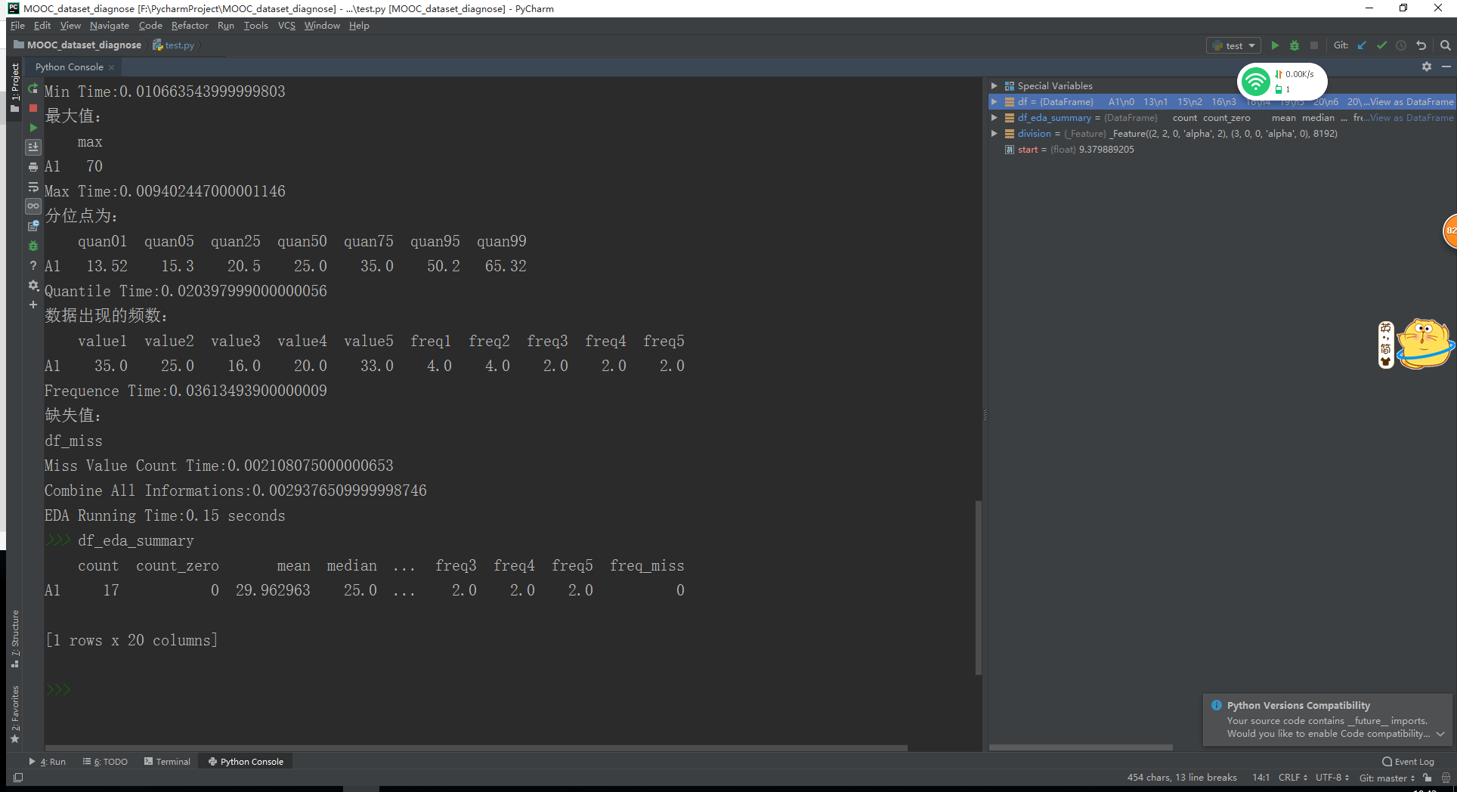Open Search Everywhere with magnifier icon
The image size is (1457, 792).
(x=1445, y=45)
